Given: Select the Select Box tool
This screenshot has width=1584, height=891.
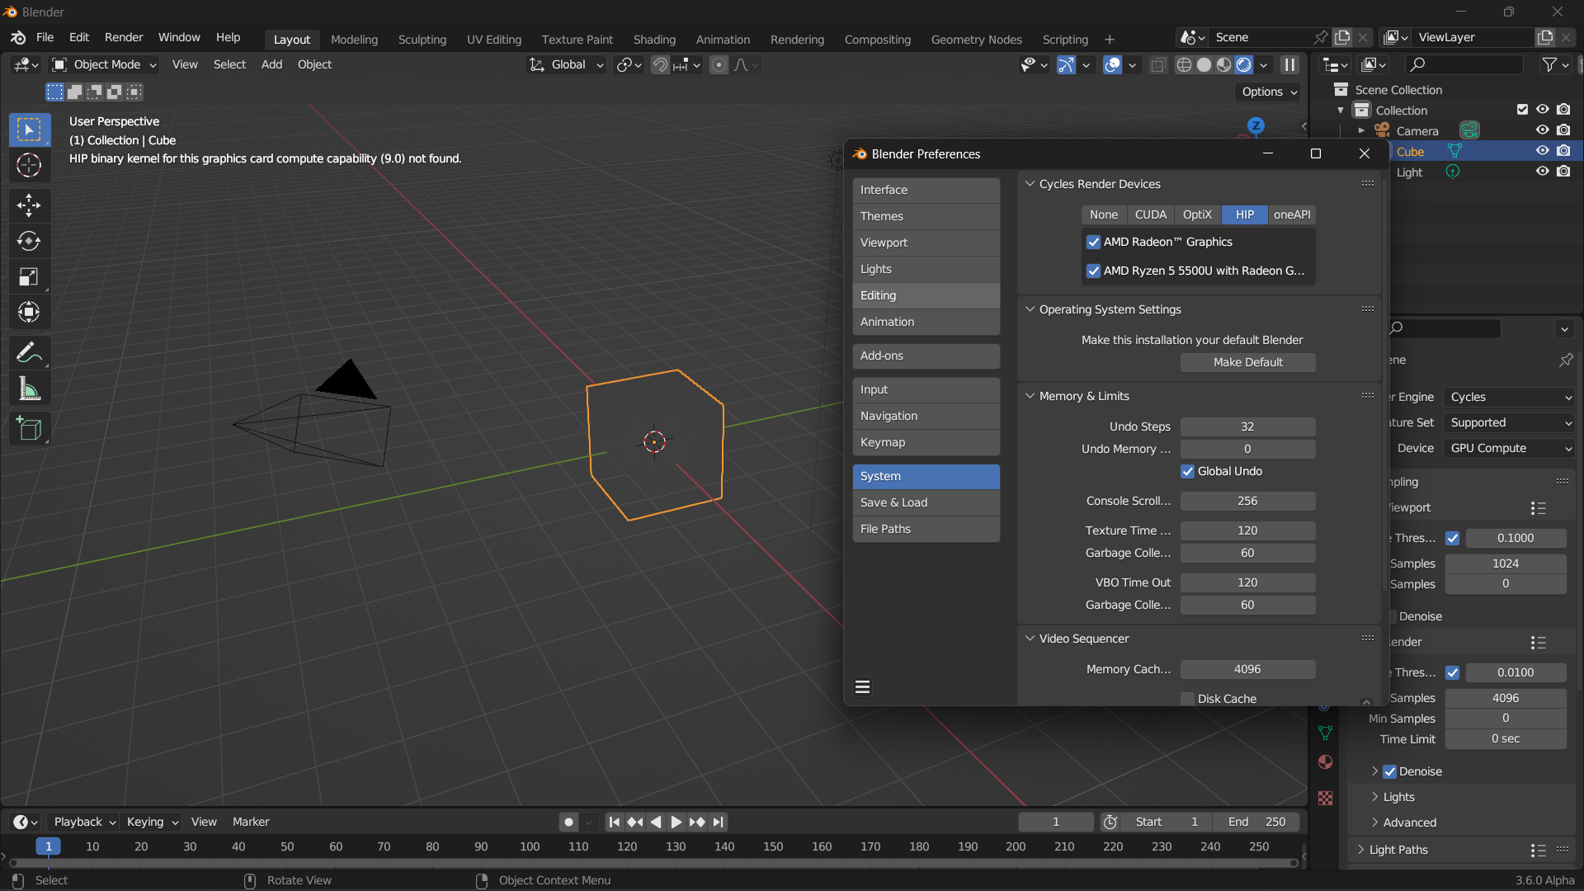Looking at the screenshot, I should (x=29, y=130).
